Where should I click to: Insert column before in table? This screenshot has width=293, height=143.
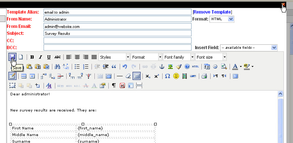tap(71, 76)
